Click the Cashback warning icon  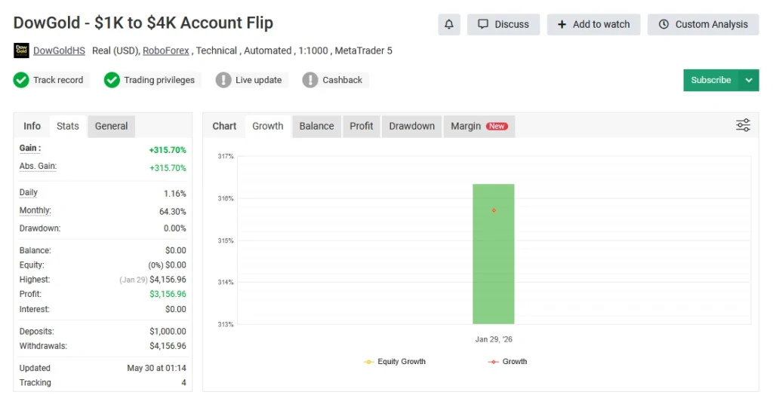click(x=310, y=80)
